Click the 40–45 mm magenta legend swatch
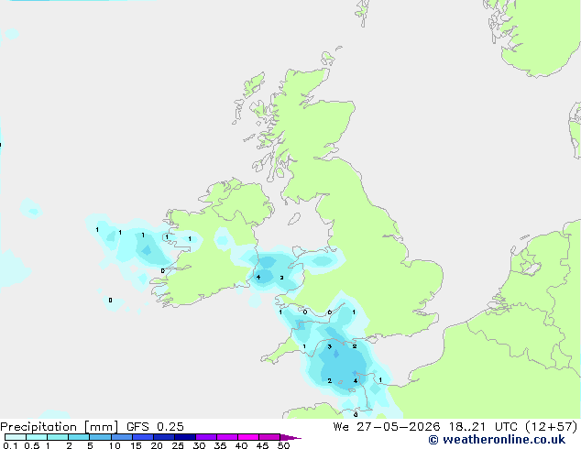The height and width of the screenshot is (449, 581). tap(248, 437)
